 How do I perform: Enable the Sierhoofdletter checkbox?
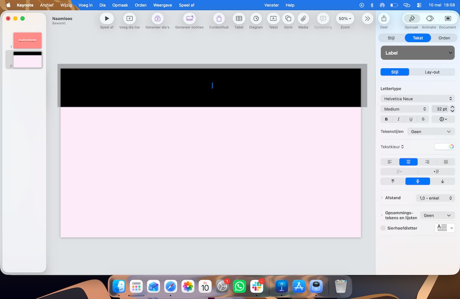click(x=383, y=228)
